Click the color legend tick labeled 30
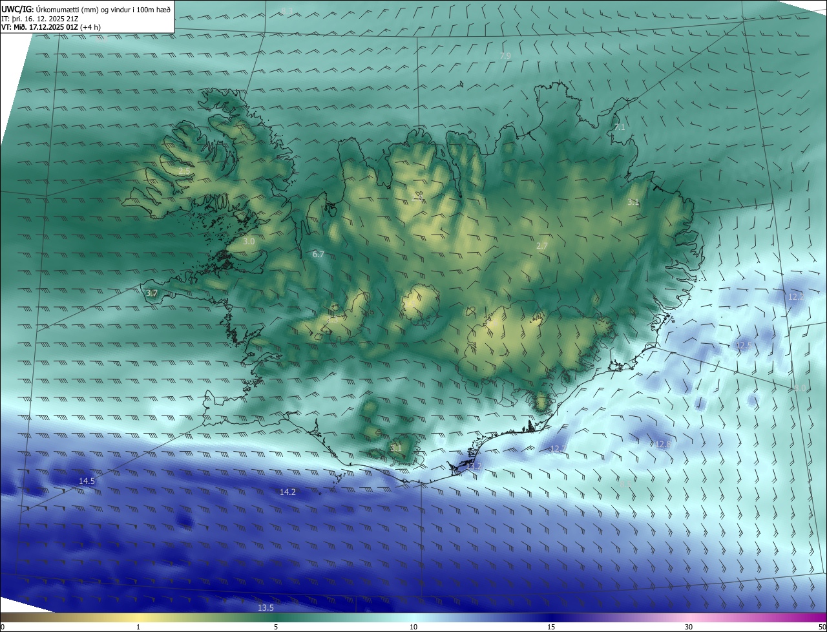The width and height of the screenshot is (827, 632). click(x=689, y=627)
